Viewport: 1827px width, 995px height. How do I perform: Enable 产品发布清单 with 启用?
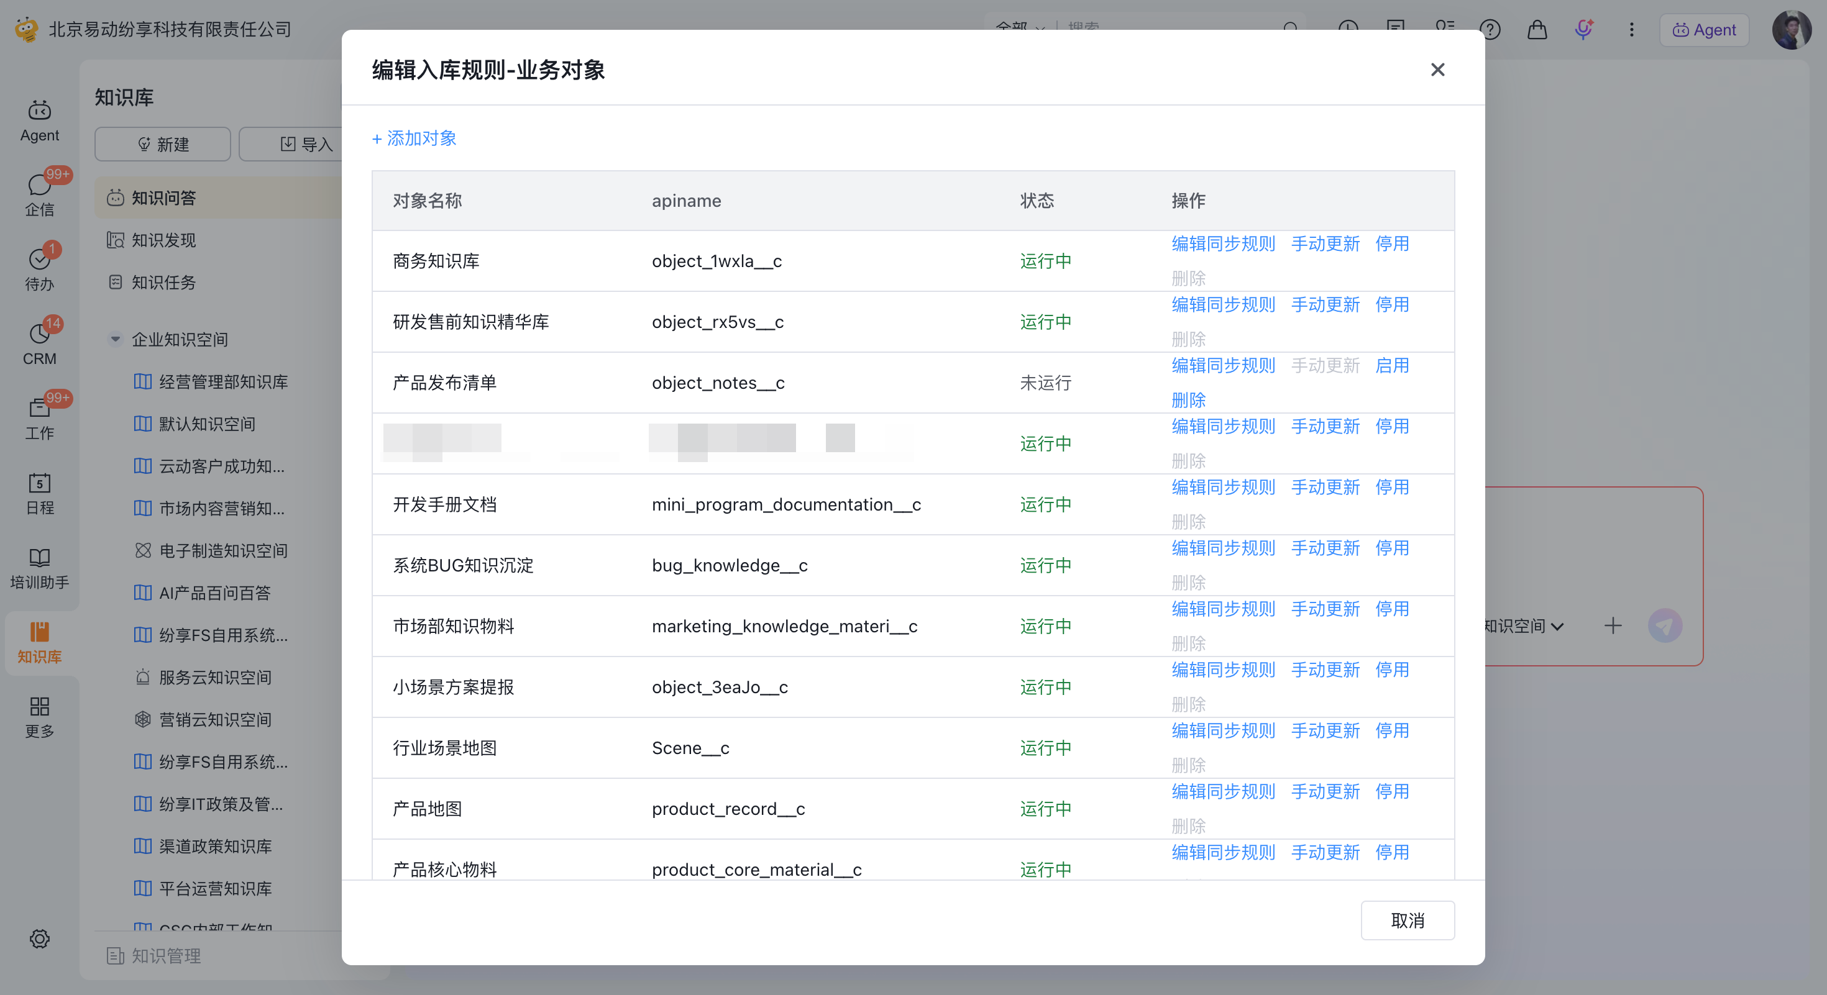coord(1391,366)
